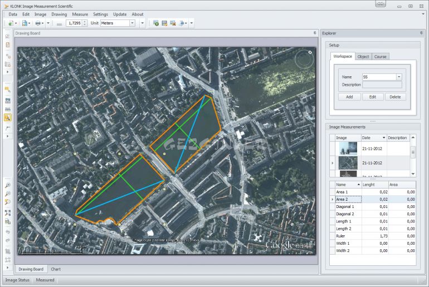Expand the measure tools overflow arrow
Image resolution: width=429 pixels, height=287 pixels.
8,136
